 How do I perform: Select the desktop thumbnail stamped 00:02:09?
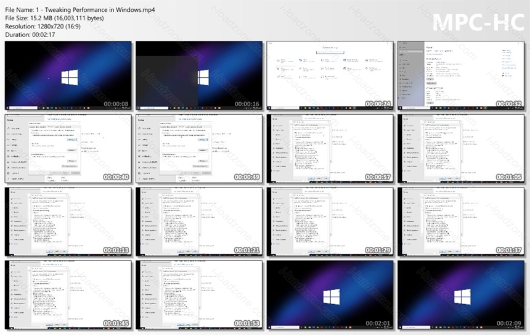(x=461, y=295)
